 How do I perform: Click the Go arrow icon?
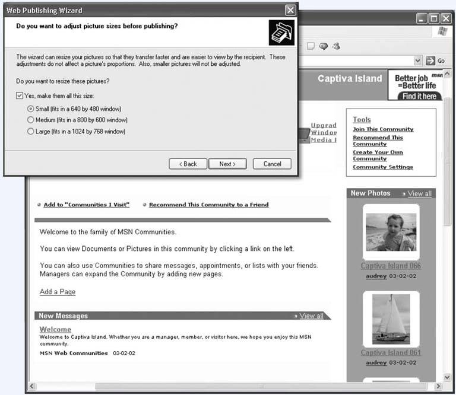[x=431, y=60]
